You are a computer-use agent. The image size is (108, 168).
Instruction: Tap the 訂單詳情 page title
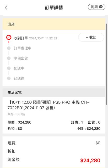pos(54,8)
